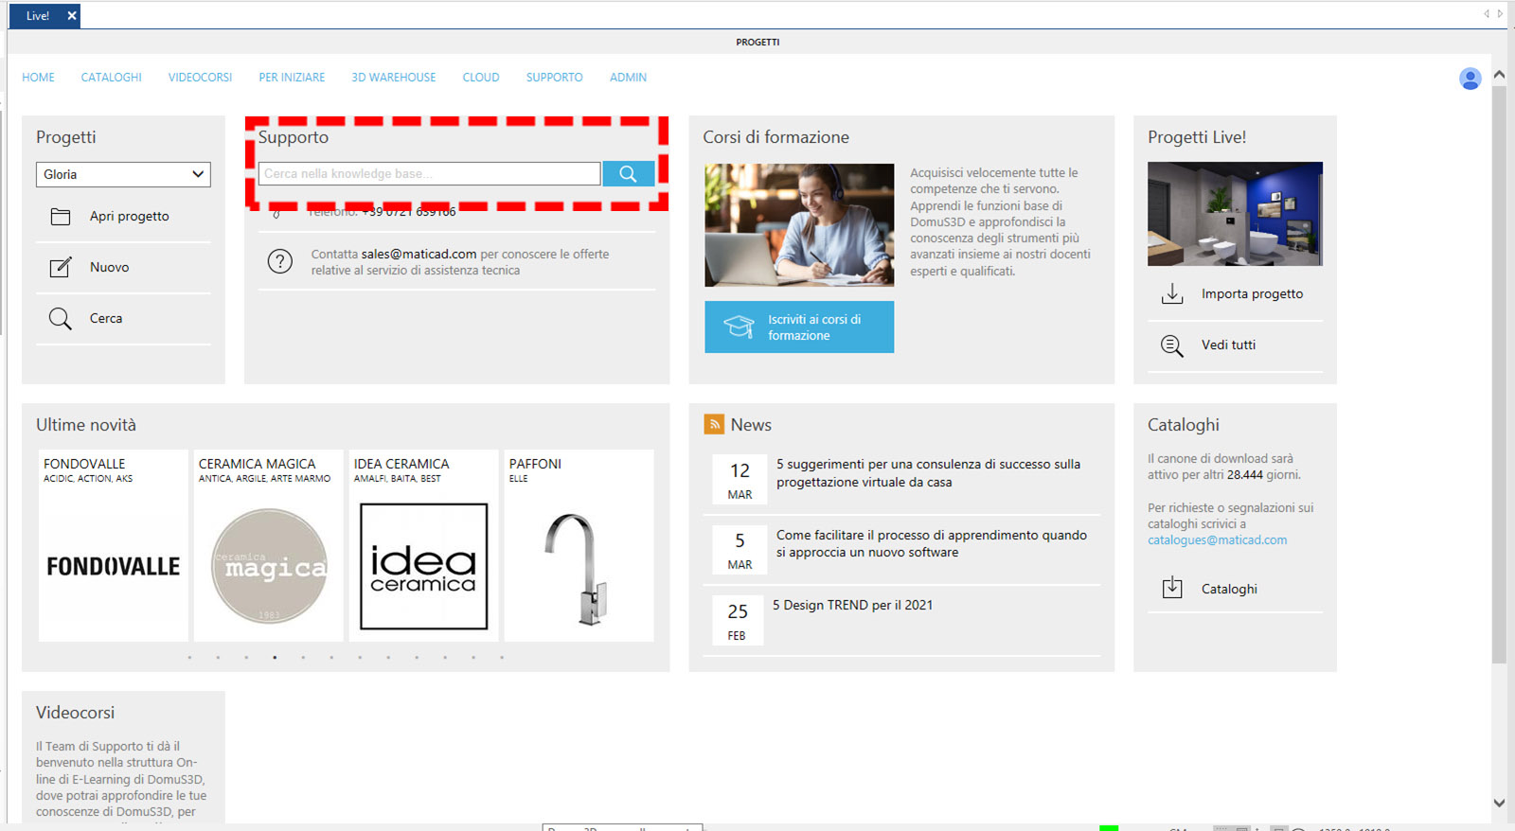The width and height of the screenshot is (1515, 831).
Task: Open the PAFFONI faucet card
Action: pos(579,546)
